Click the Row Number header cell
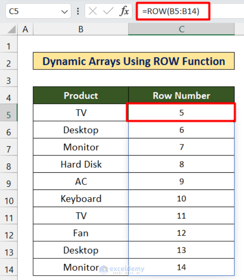Viewport: 244px width, 280px height. point(181,96)
